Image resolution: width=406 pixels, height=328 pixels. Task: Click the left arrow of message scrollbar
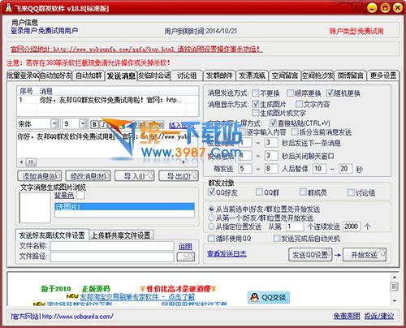tap(21, 162)
